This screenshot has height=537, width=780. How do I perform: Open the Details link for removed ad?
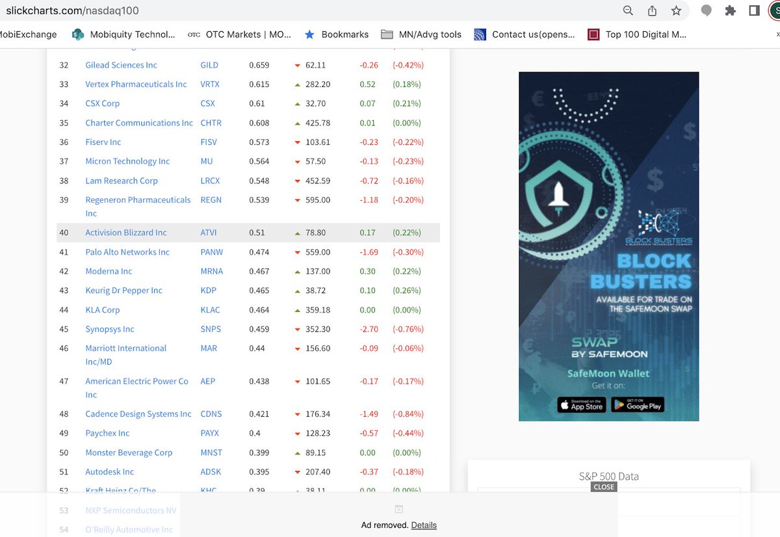(x=424, y=525)
